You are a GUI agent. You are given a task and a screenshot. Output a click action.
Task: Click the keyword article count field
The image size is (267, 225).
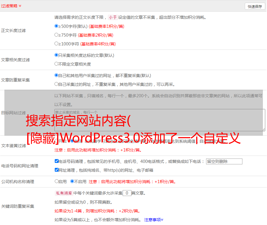pyautogui.click(x=127, y=193)
